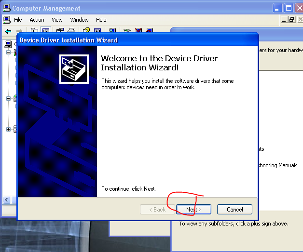The width and height of the screenshot is (303, 252).
Task: Click 'To view any subfolders' hint text
Action: [234, 224]
